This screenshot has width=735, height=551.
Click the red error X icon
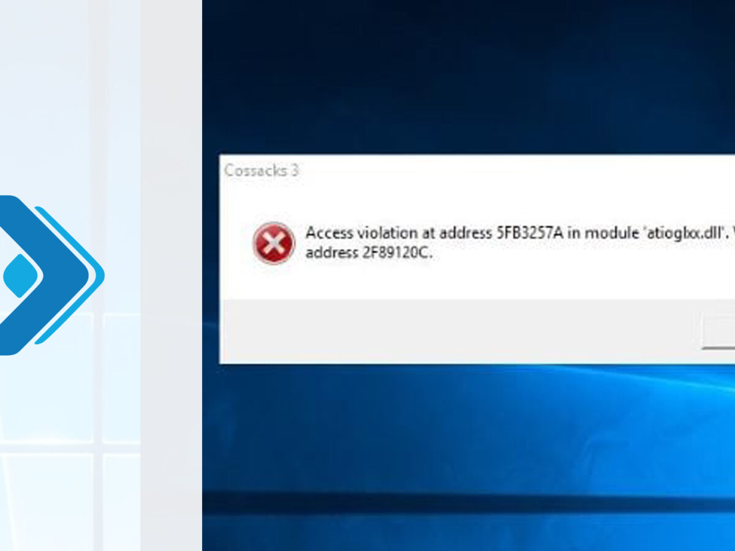point(274,243)
